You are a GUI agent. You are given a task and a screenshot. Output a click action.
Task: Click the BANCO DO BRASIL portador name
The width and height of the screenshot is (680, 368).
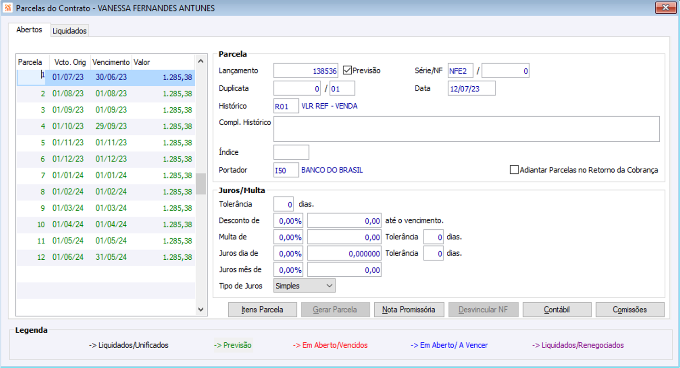(x=332, y=170)
